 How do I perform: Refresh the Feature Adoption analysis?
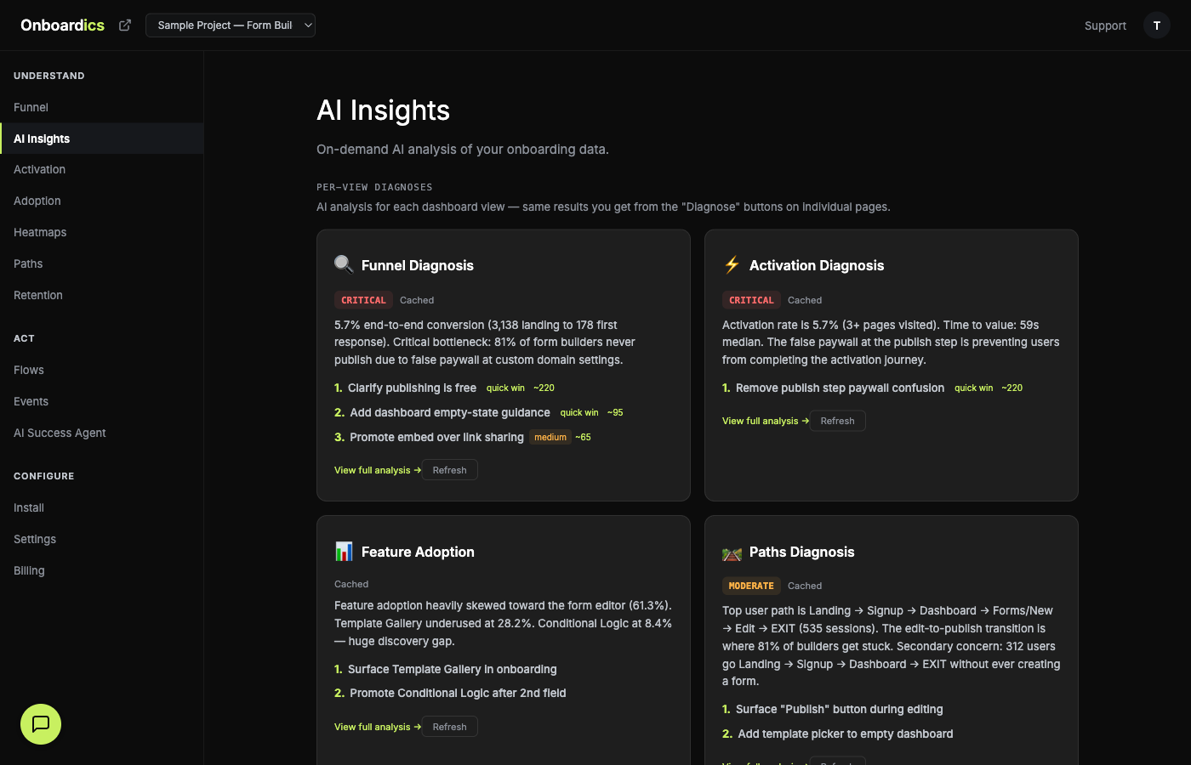tap(449, 726)
